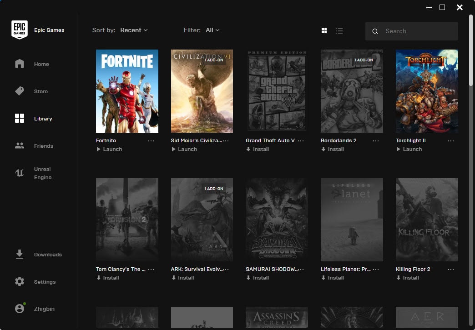The width and height of the screenshot is (475, 330).
Task: Minimize the Epic Games launcher window
Action: coord(429,7)
